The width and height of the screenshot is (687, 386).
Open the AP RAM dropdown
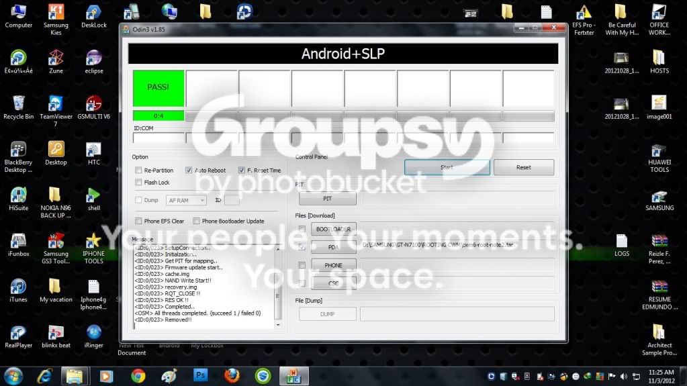point(186,200)
